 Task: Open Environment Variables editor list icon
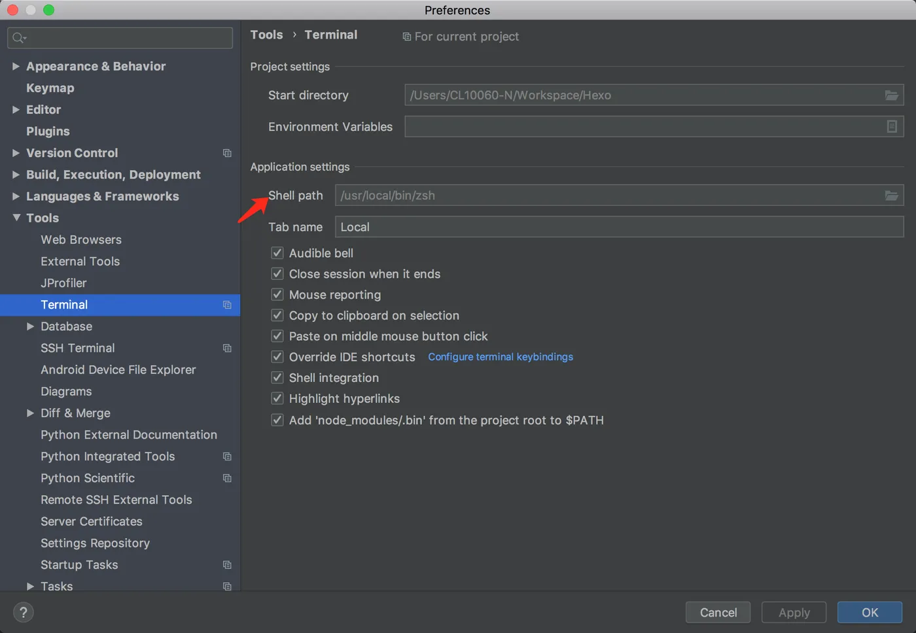pos(892,127)
